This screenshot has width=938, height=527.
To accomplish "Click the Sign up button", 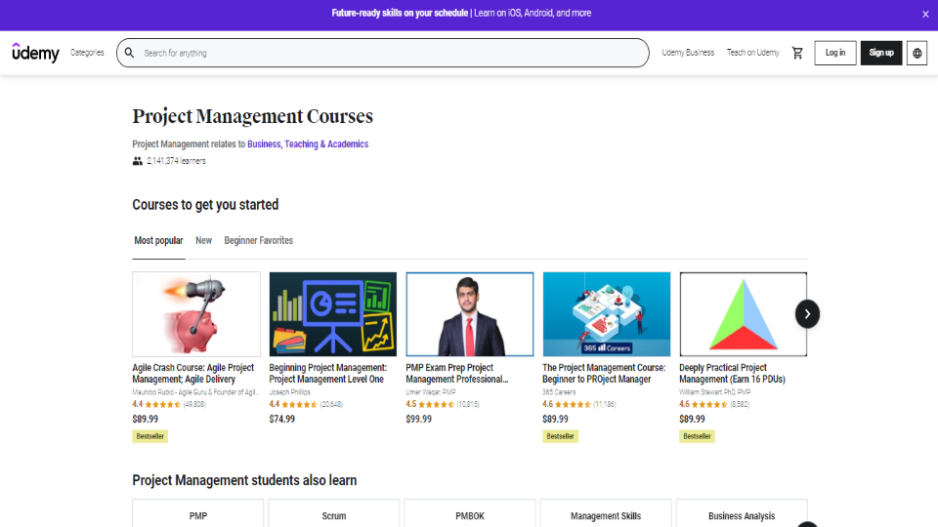I will (881, 53).
